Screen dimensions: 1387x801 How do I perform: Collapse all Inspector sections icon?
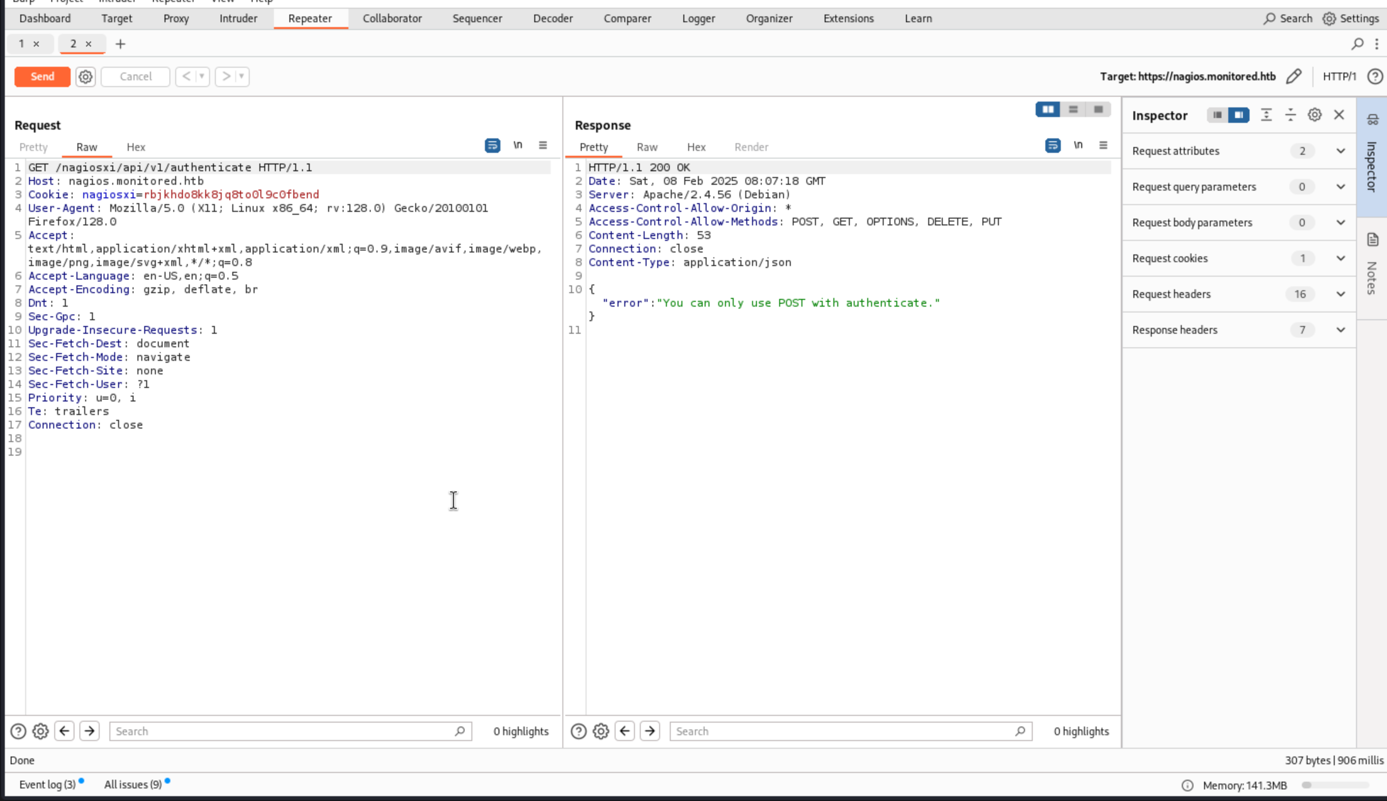tap(1290, 115)
